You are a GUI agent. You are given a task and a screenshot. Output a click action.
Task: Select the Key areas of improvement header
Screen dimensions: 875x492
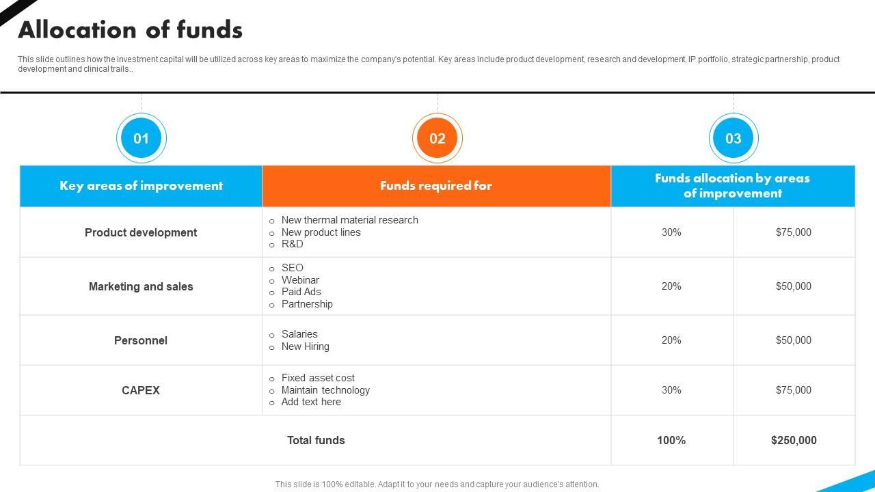pyautogui.click(x=141, y=186)
